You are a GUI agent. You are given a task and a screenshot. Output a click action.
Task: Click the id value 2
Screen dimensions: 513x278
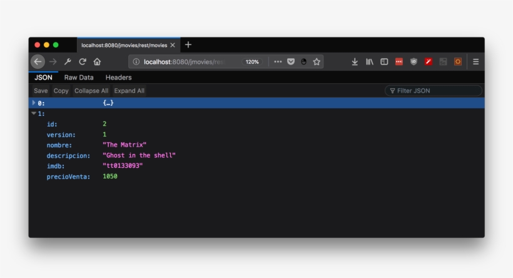(104, 124)
